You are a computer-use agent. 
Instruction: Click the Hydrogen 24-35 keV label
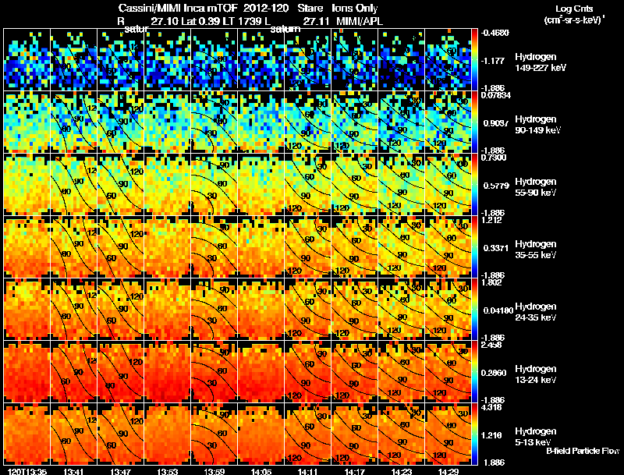click(536, 312)
